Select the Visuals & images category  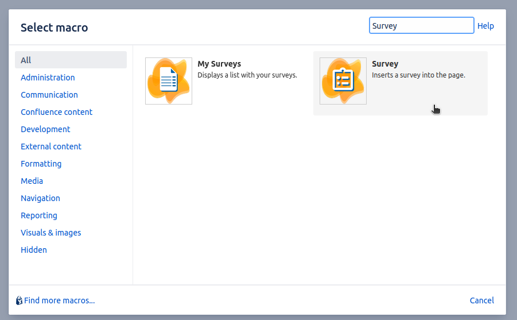pos(50,233)
